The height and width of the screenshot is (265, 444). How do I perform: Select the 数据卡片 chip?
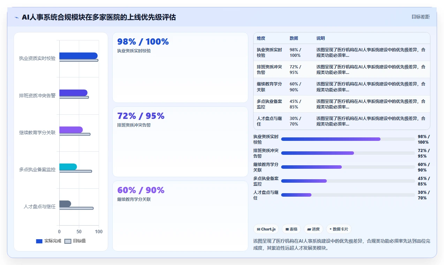coord(339,229)
